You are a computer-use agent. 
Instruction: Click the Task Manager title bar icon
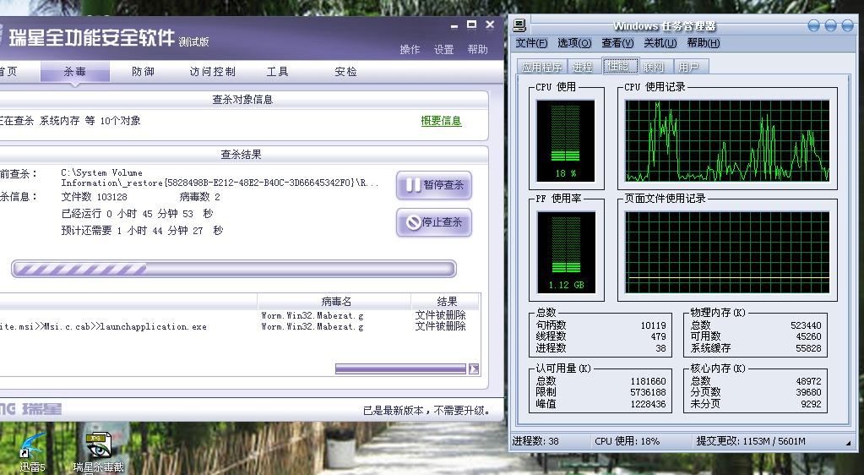519,25
